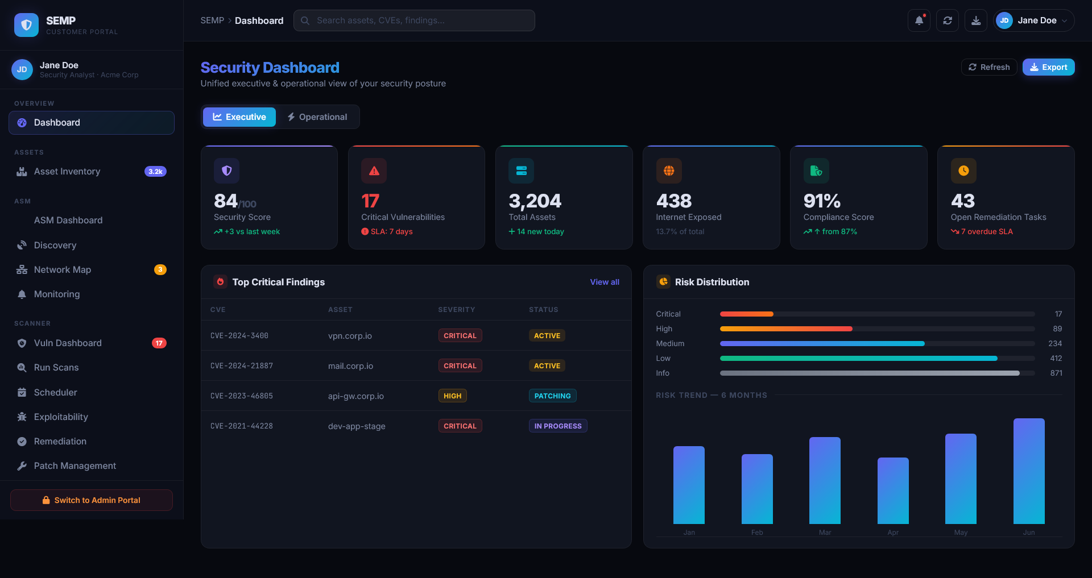Click the Discovery satellite icon
This screenshot has height=578, width=1092.
click(22, 246)
